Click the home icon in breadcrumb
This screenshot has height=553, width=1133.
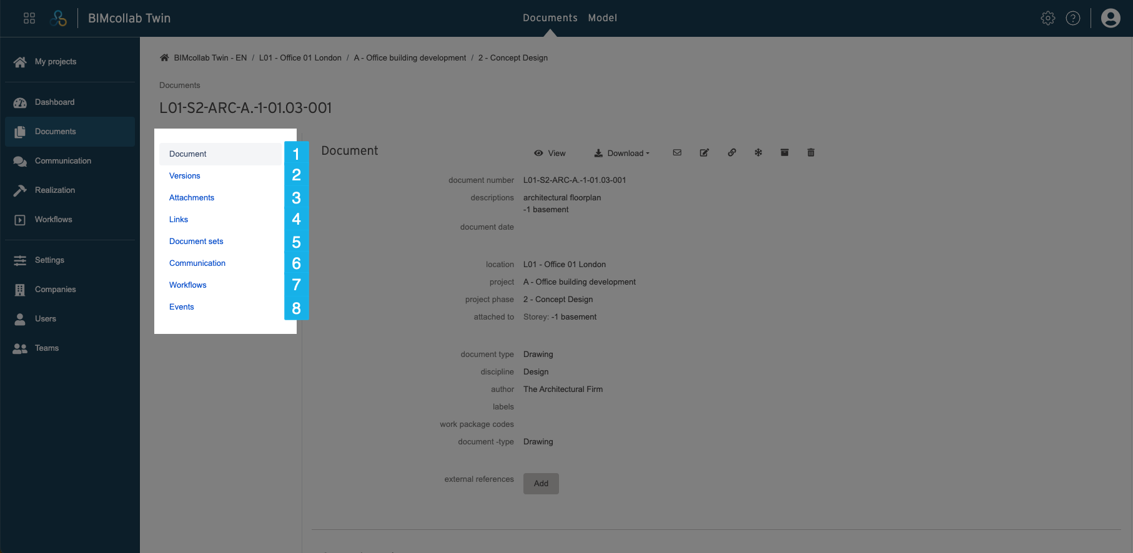[x=164, y=57]
